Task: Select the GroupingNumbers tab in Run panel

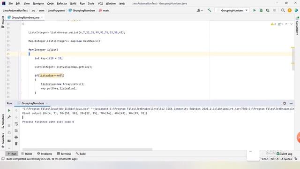Action: tap(33, 103)
